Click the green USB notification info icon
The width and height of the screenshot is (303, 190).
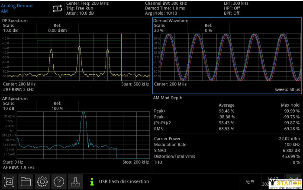click(x=91, y=181)
